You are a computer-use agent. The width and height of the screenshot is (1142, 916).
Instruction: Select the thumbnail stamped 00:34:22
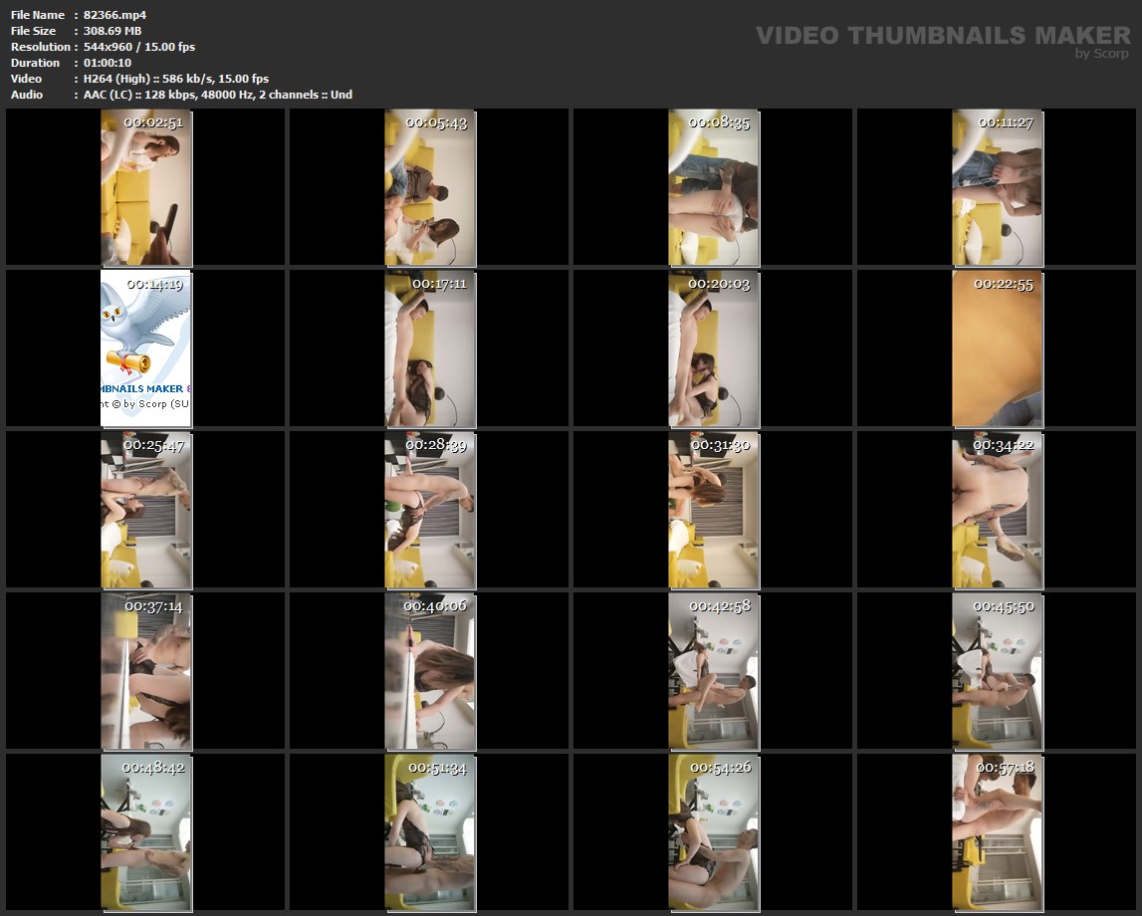pyautogui.click(x=998, y=510)
